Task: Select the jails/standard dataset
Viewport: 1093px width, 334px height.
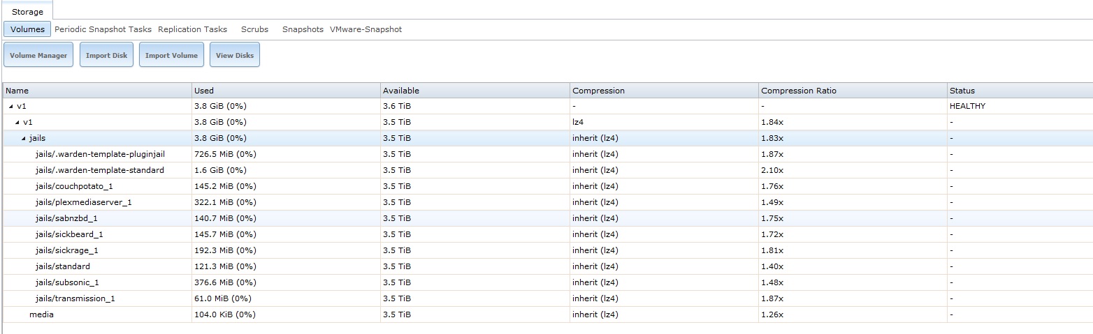Action: point(547,266)
